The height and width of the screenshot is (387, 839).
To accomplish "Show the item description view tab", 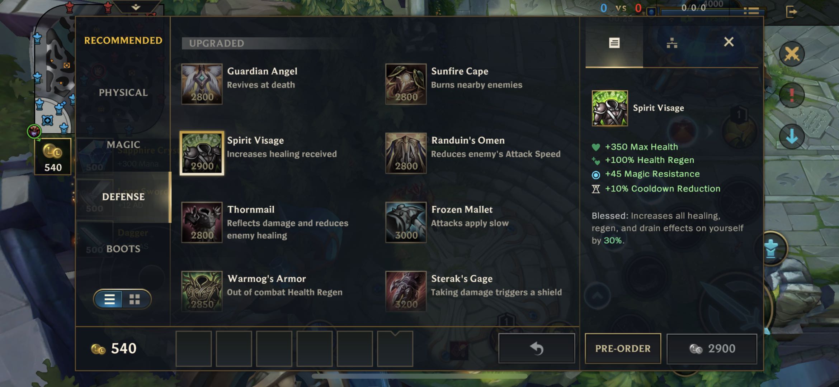I will pyautogui.click(x=614, y=43).
